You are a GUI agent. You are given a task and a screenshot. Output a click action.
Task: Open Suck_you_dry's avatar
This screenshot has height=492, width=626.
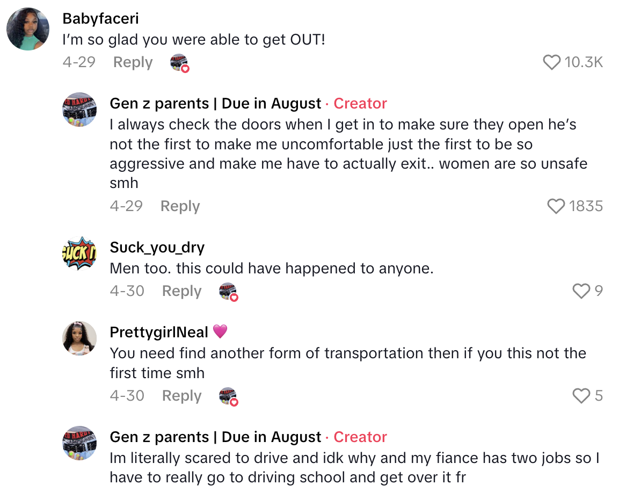[x=79, y=254]
